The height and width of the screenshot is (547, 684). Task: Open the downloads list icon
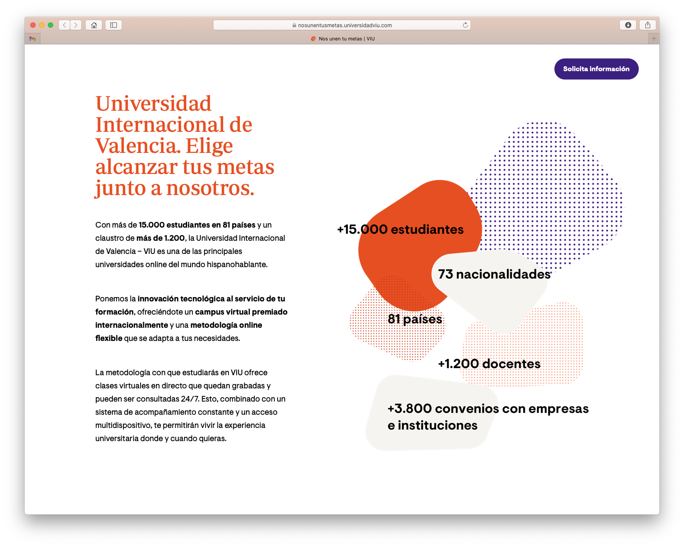point(628,25)
